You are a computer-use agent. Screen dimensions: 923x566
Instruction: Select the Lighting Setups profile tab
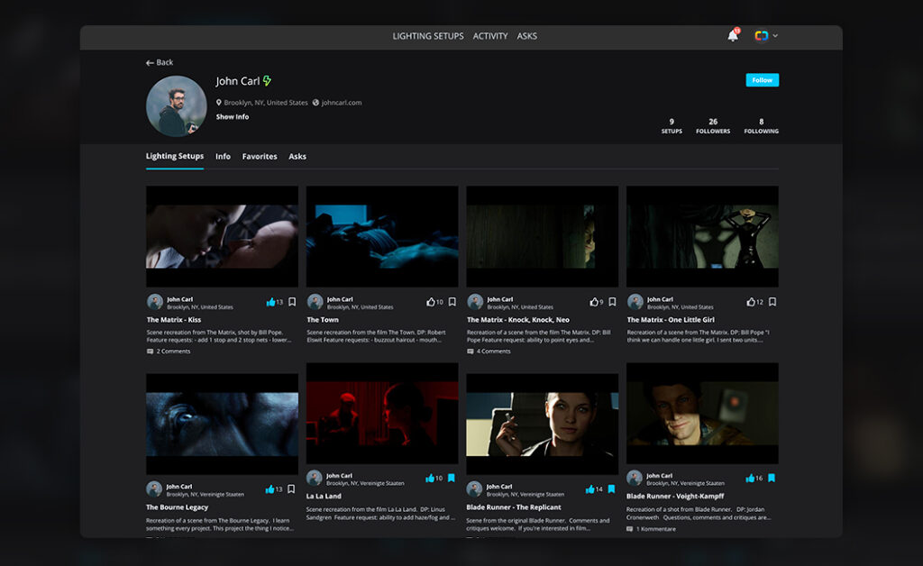(175, 157)
